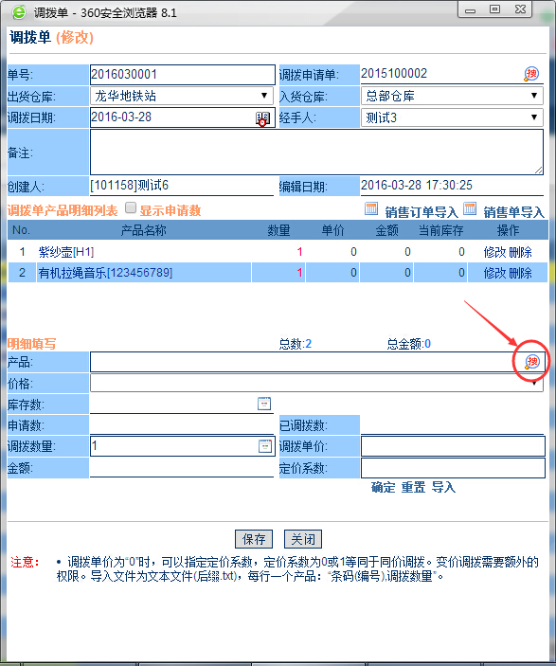
Task: Click the 360 browser logo icon
Action: tap(19, 12)
